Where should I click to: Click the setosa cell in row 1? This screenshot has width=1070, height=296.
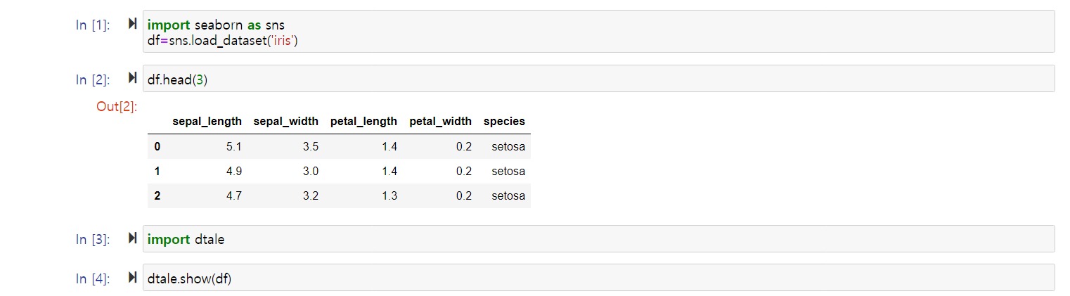click(508, 172)
